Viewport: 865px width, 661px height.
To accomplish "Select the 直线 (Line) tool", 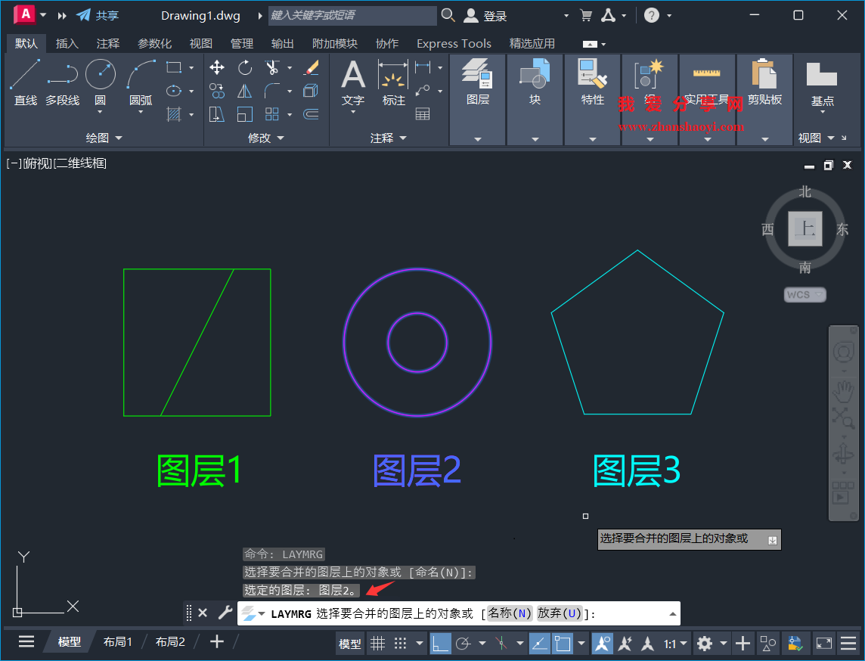I will point(25,82).
